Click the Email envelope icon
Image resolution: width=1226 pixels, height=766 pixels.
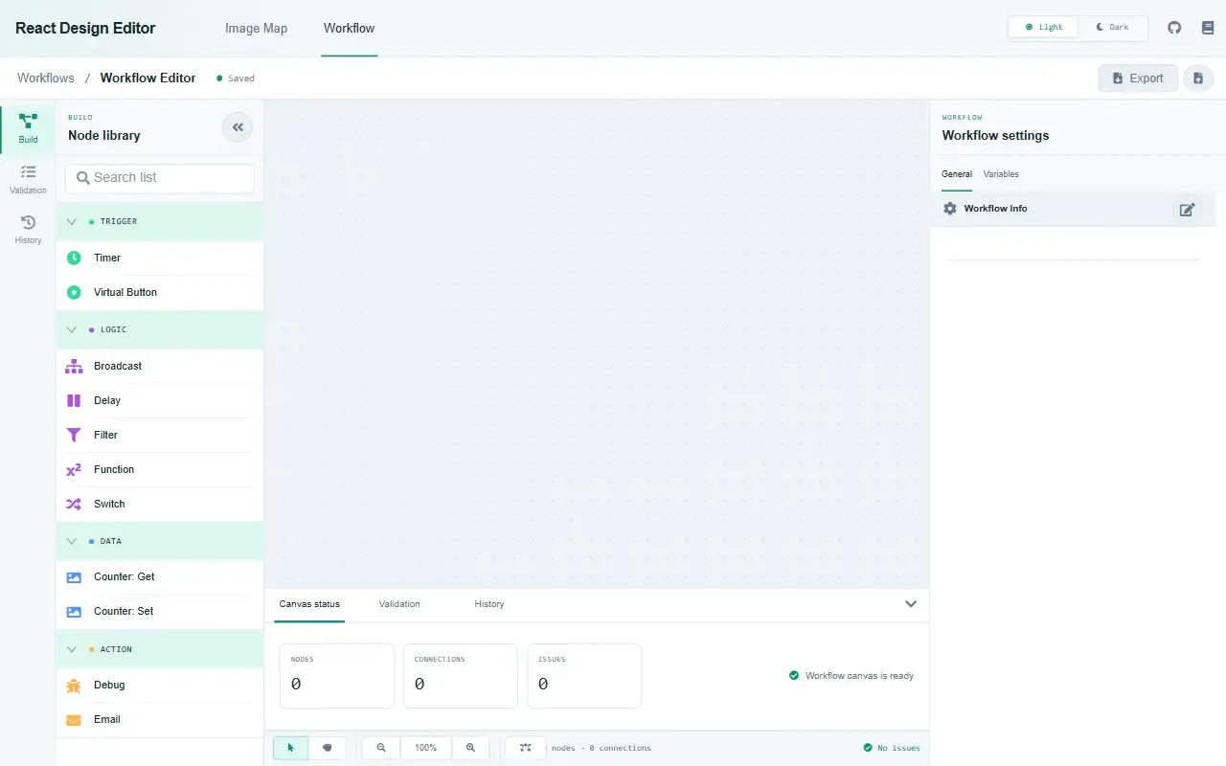tap(74, 719)
